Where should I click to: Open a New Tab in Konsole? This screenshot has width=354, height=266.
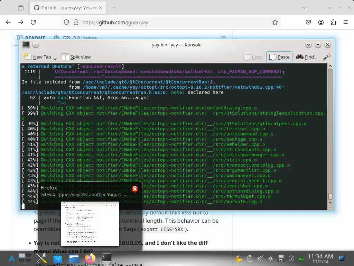38,57
